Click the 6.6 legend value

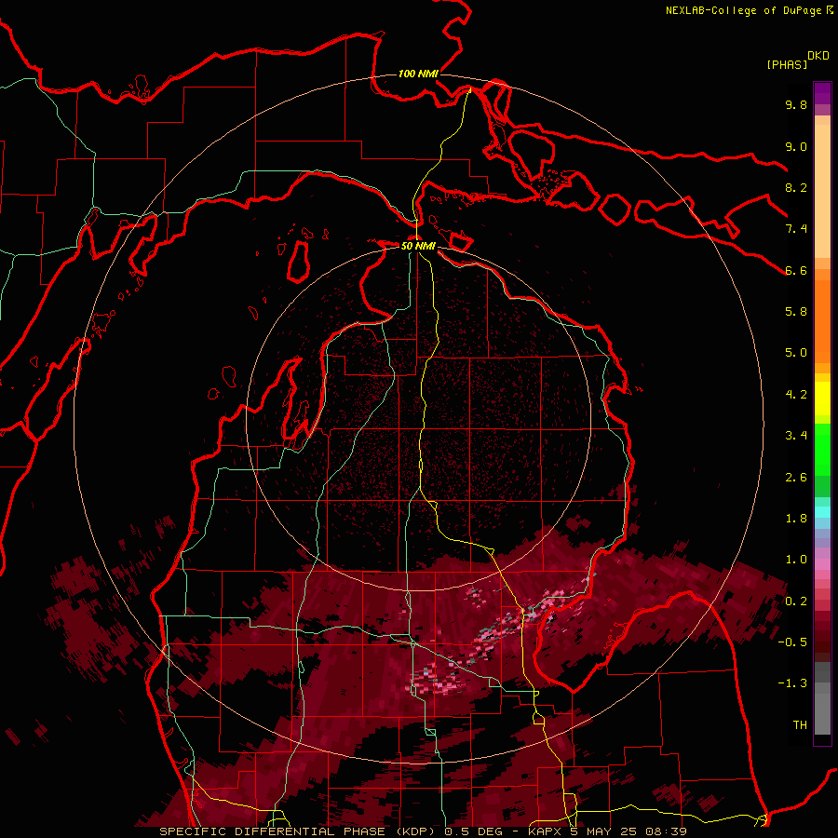pyautogui.click(x=796, y=270)
